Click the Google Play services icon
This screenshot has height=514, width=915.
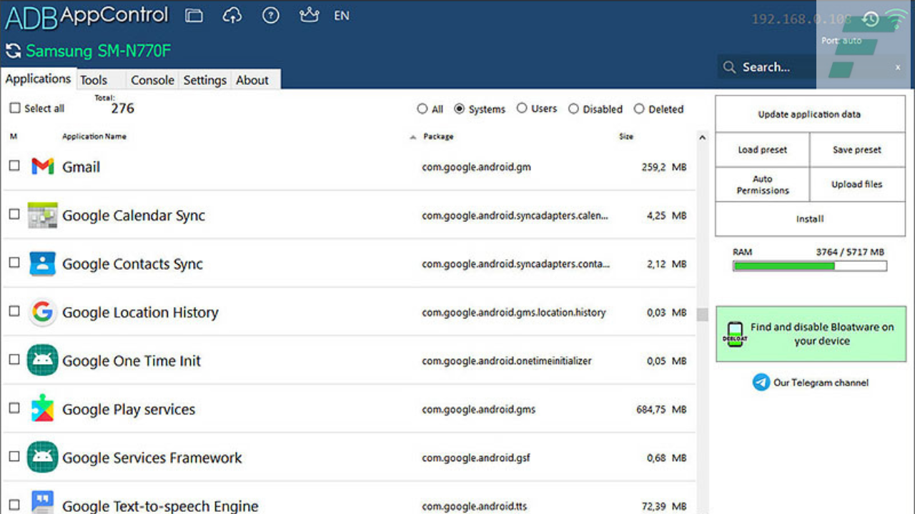click(43, 409)
